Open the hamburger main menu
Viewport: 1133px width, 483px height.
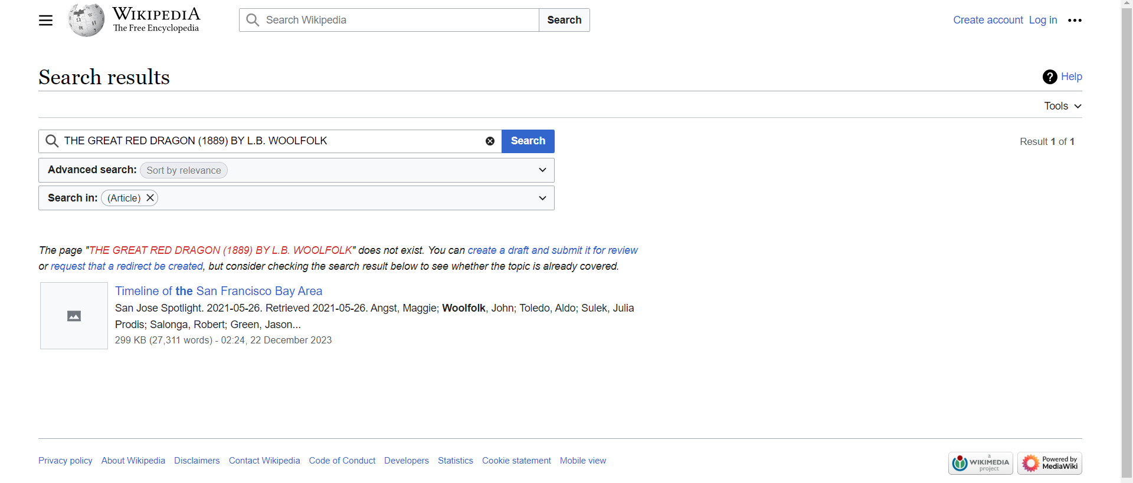point(45,20)
